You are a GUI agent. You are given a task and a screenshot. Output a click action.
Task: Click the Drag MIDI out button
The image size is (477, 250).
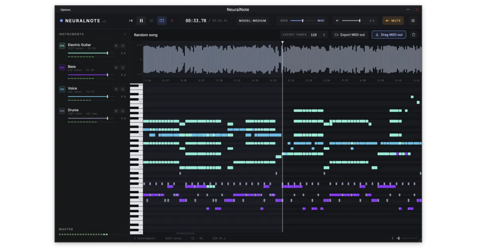(389, 35)
